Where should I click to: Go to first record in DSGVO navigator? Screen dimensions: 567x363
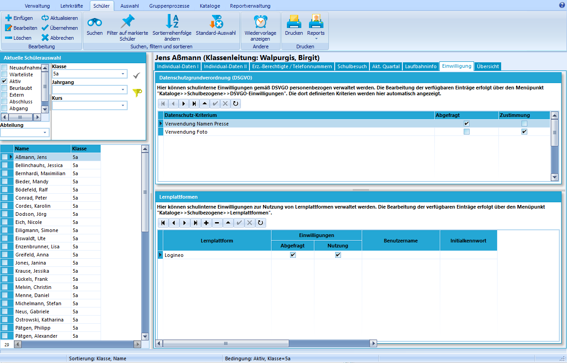(163, 103)
